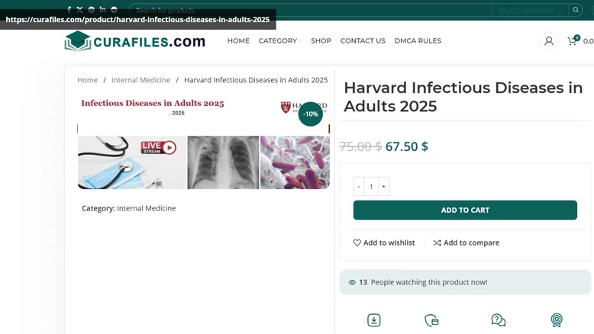Open the X (Twitter) social icon

pos(79,10)
